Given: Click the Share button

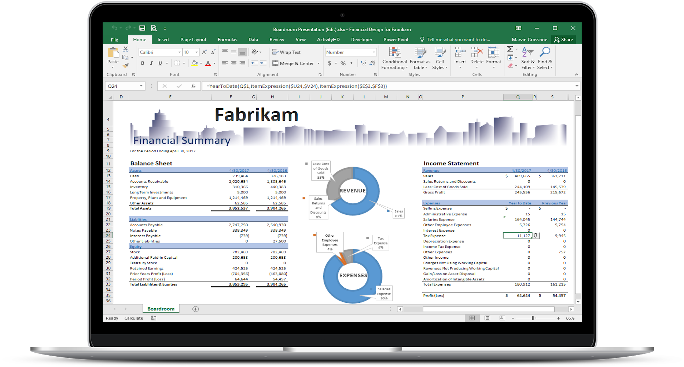Looking at the screenshot, I should [x=563, y=40].
